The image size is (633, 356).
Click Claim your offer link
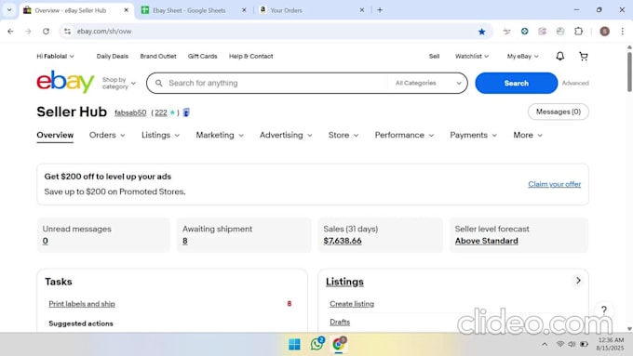(x=554, y=184)
